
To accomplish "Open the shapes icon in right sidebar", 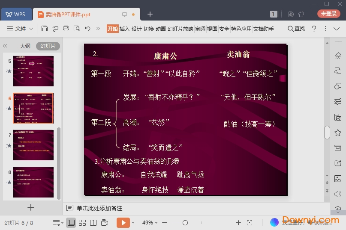I will click(338, 86).
